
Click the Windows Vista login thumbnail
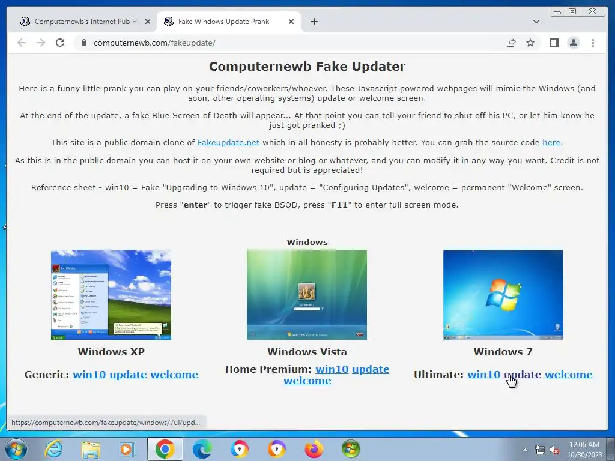(x=307, y=294)
